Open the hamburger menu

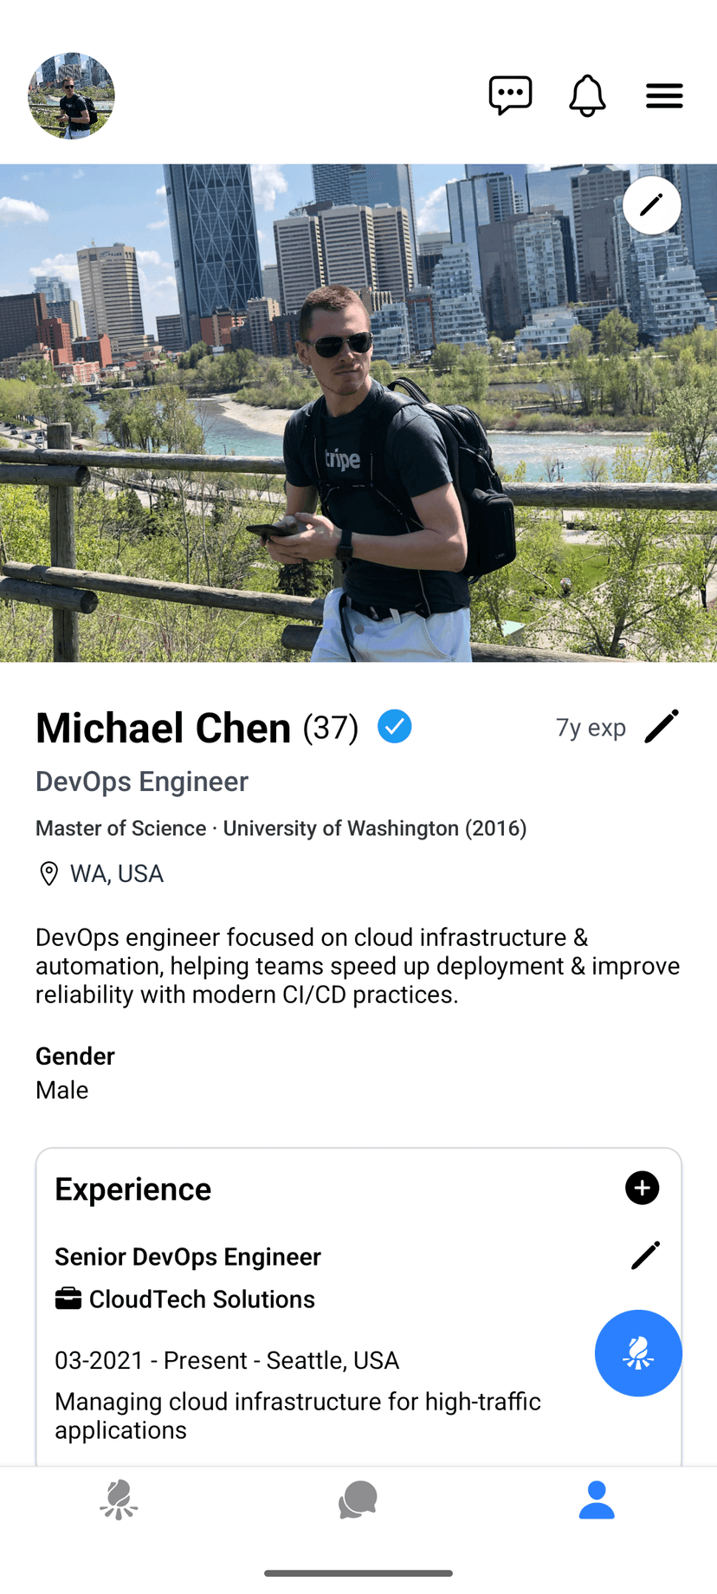(664, 95)
